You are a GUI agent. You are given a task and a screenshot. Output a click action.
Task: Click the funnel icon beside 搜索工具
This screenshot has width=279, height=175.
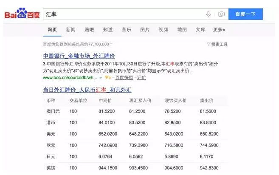point(208,44)
